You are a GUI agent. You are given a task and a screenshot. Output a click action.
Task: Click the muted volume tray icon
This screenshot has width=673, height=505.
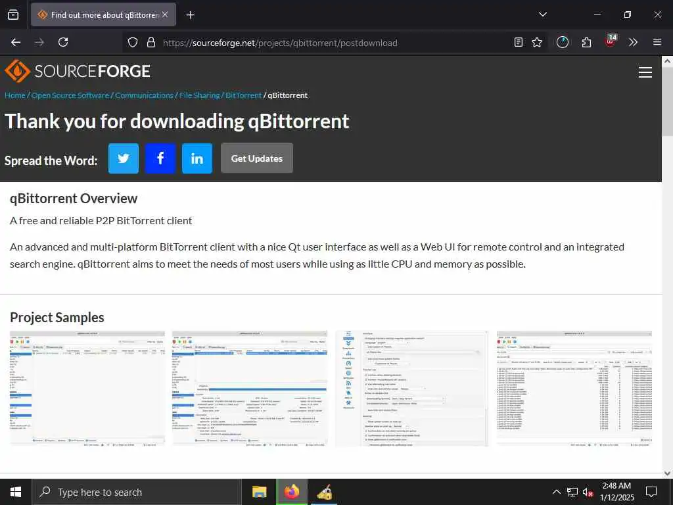point(588,492)
